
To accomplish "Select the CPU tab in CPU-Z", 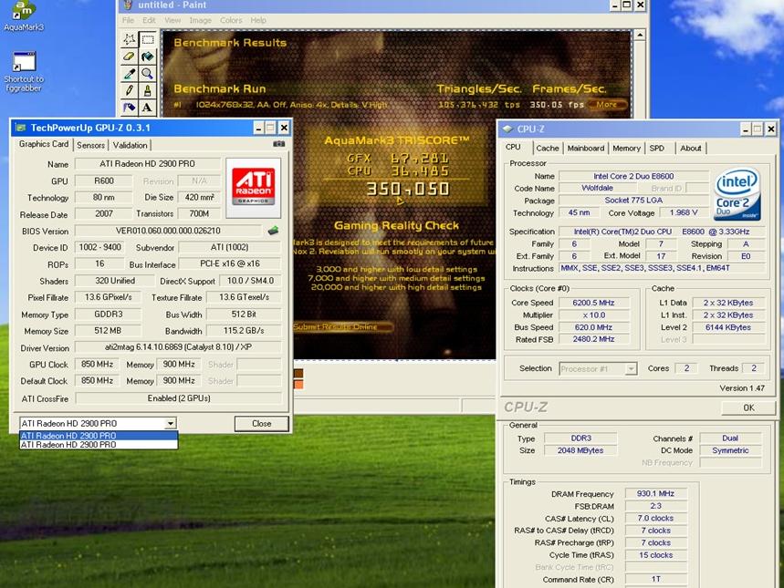I will coord(513,147).
